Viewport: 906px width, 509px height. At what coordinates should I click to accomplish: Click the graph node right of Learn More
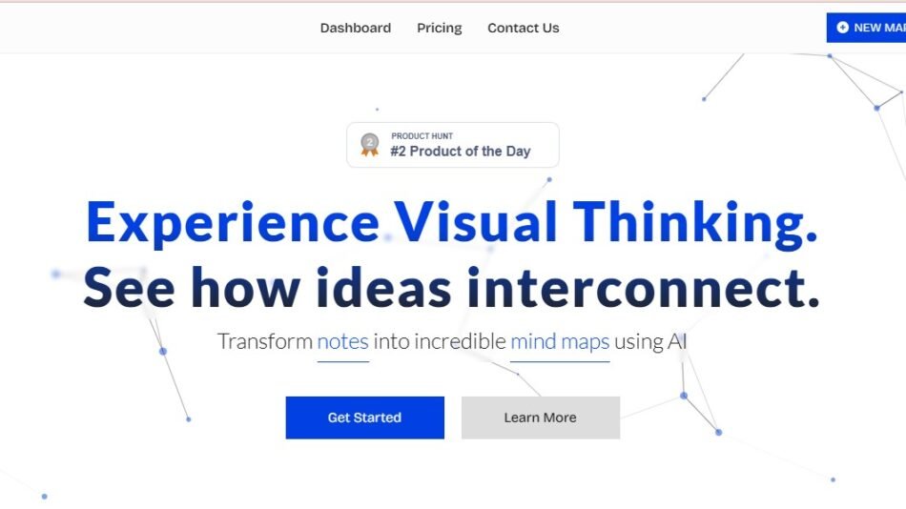click(x=684, y=395)
